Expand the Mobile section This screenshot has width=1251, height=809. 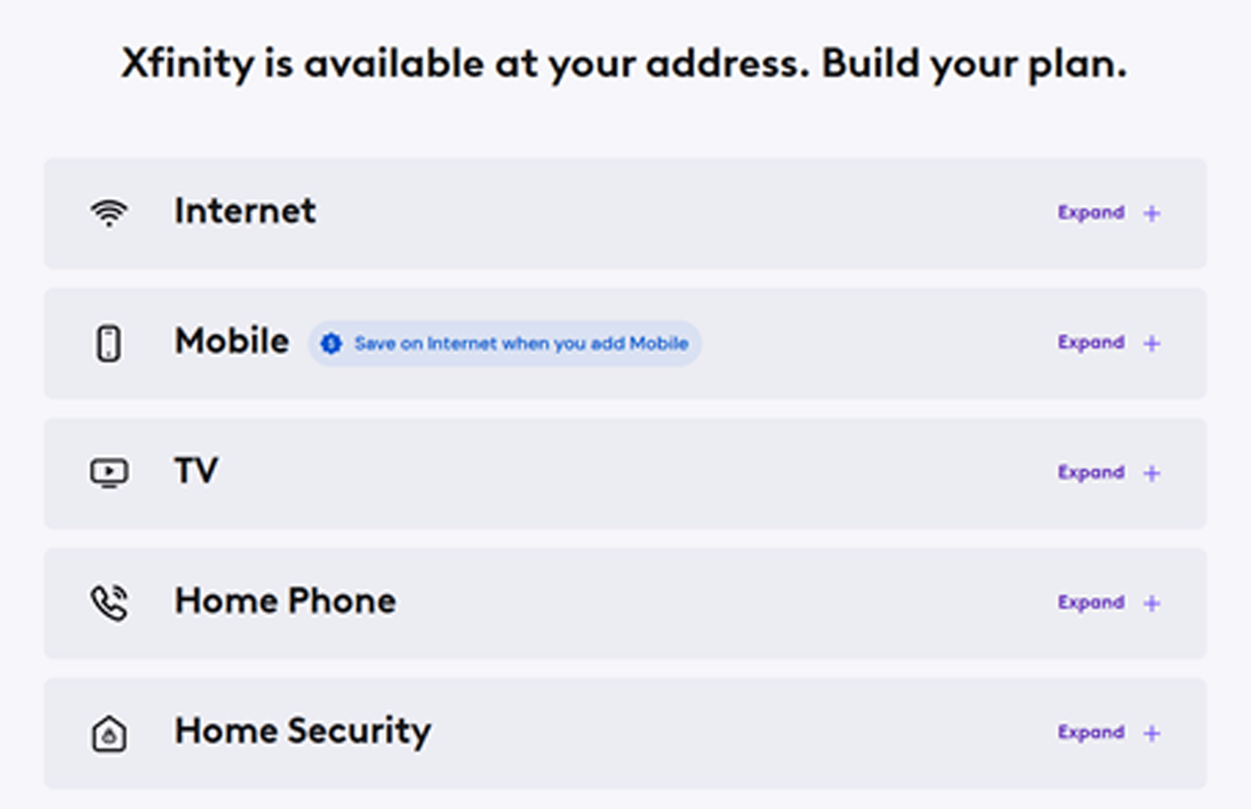[1091, 343]
